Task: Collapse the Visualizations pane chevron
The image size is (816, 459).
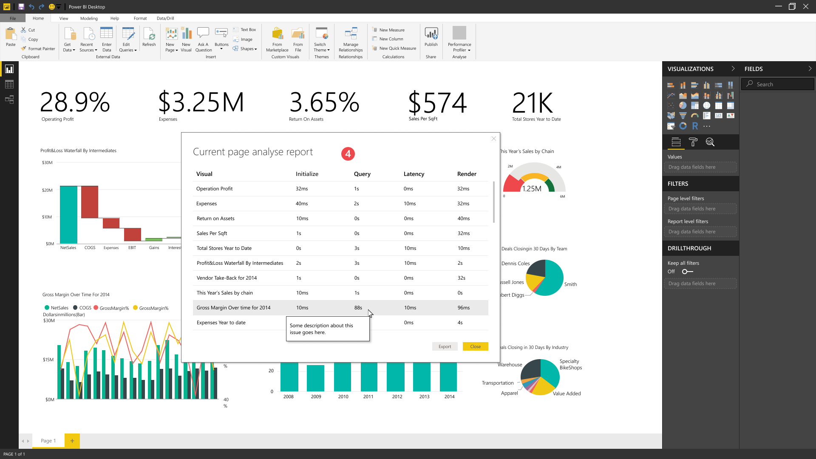Action: point(733,68)
